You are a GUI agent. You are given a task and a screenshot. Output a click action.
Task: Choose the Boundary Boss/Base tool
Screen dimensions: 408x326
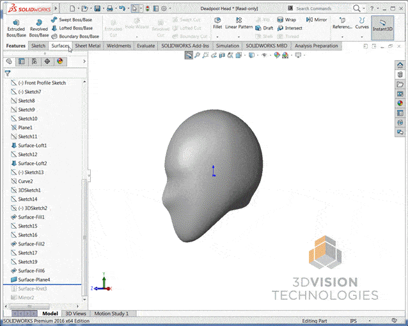75,36
